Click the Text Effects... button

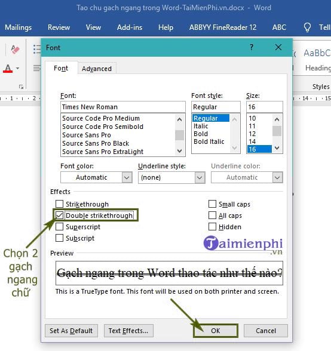point(128,331)
